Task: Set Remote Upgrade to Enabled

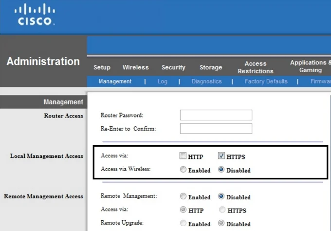Action: tap(183, 224)
